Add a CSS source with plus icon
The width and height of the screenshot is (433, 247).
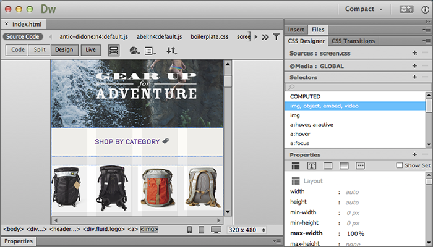coord(414,52)
